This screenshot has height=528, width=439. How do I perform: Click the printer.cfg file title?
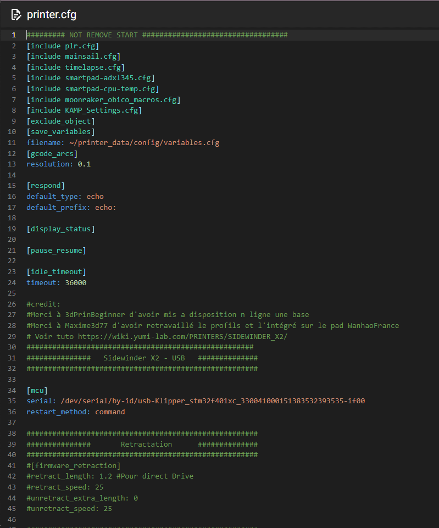[52, 14]
